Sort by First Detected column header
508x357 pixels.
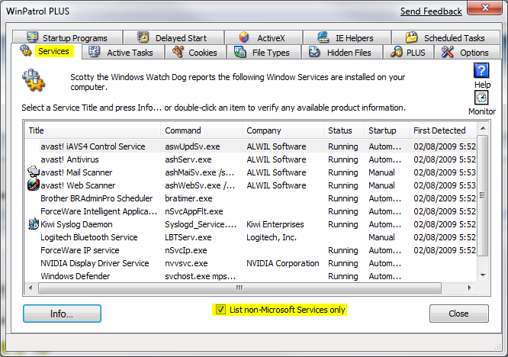point(439,130)
